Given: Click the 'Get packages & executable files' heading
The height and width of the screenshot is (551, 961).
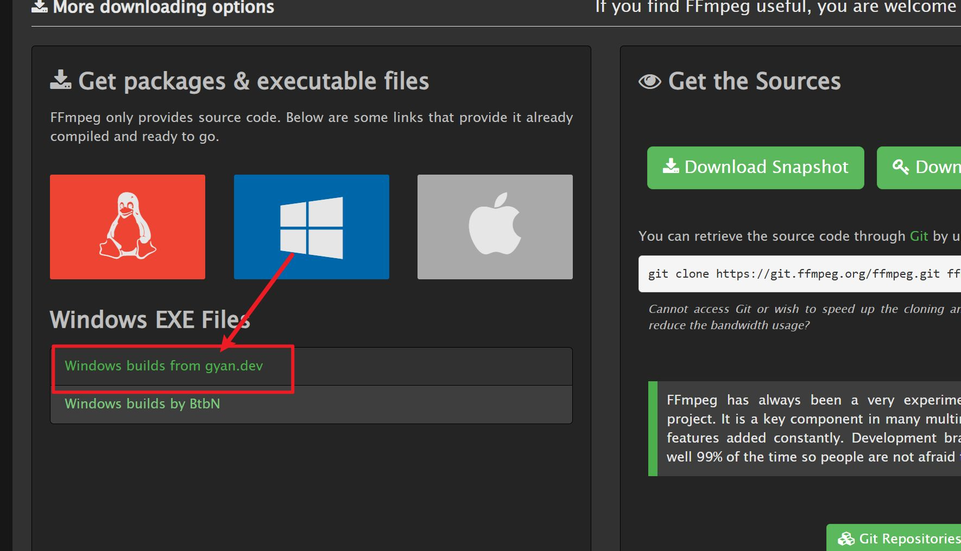Looking at the screenshot, I should point(239,81).
